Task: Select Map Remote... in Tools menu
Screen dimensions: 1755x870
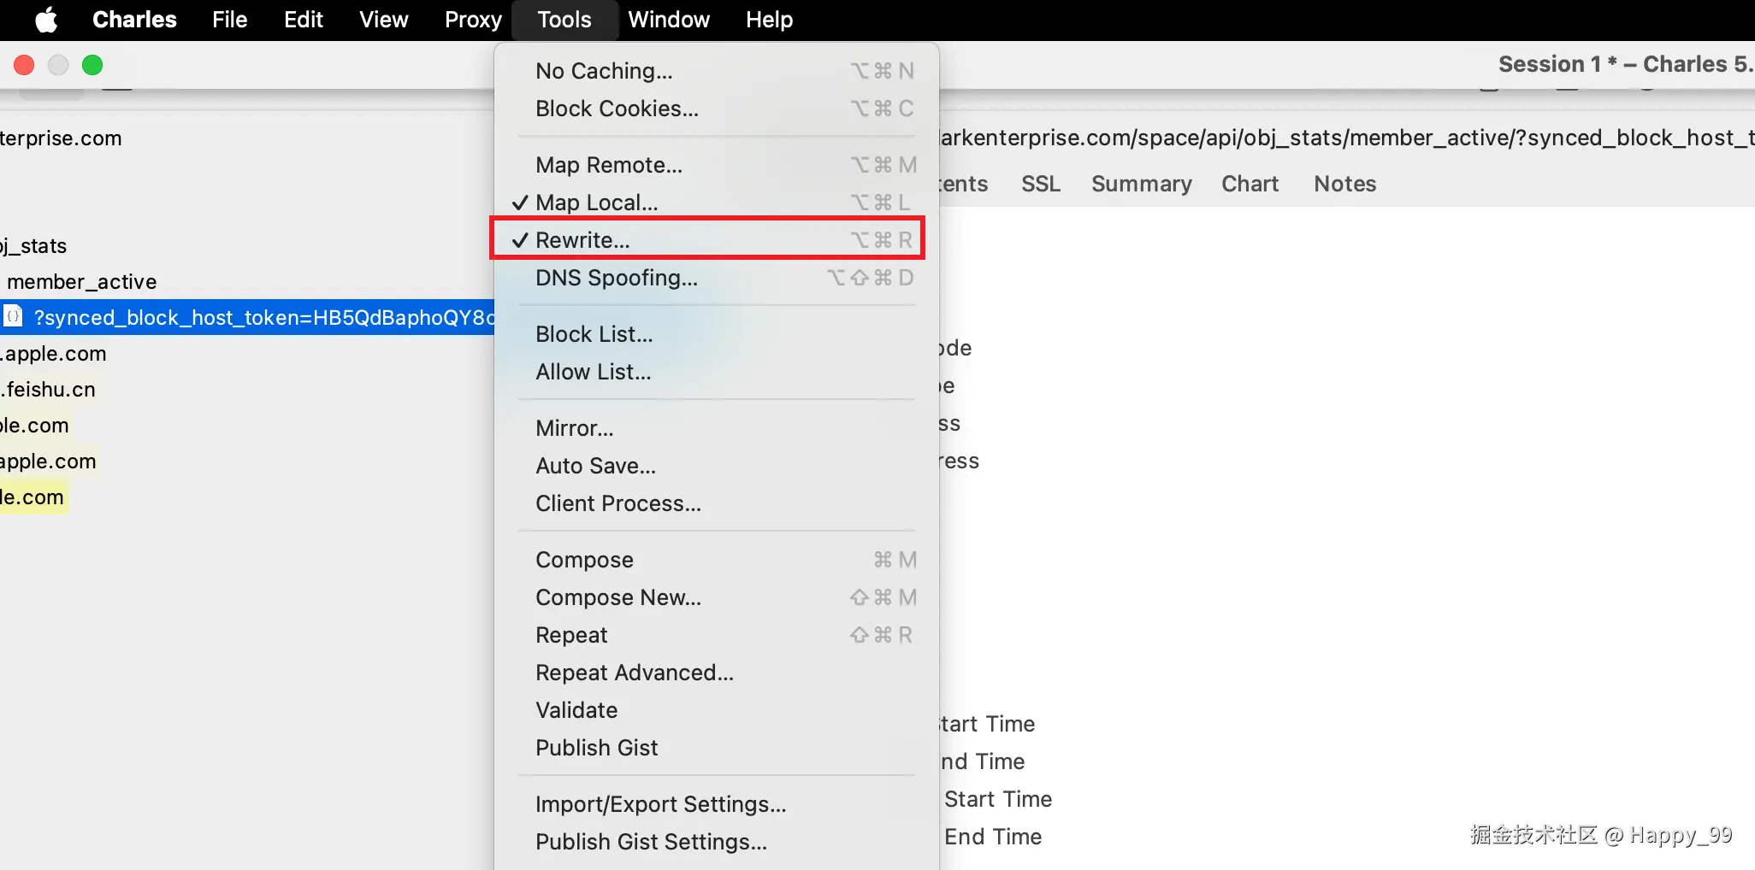Action: coord(717,165)
